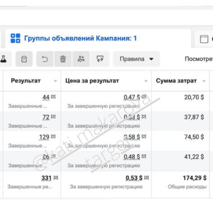Screen dimensions: 213x213
Task: Open the Цена за результат column arrow
Action: point(146,81)
